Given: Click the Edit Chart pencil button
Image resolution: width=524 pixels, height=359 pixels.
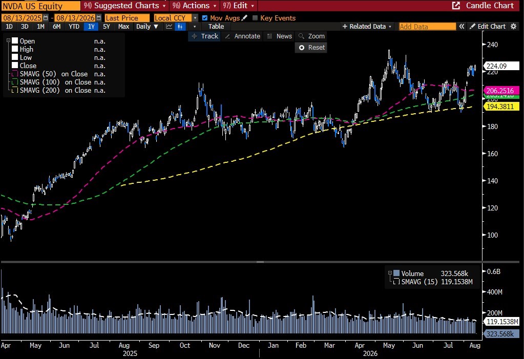Looking at the screenshot, I should 488,27.
